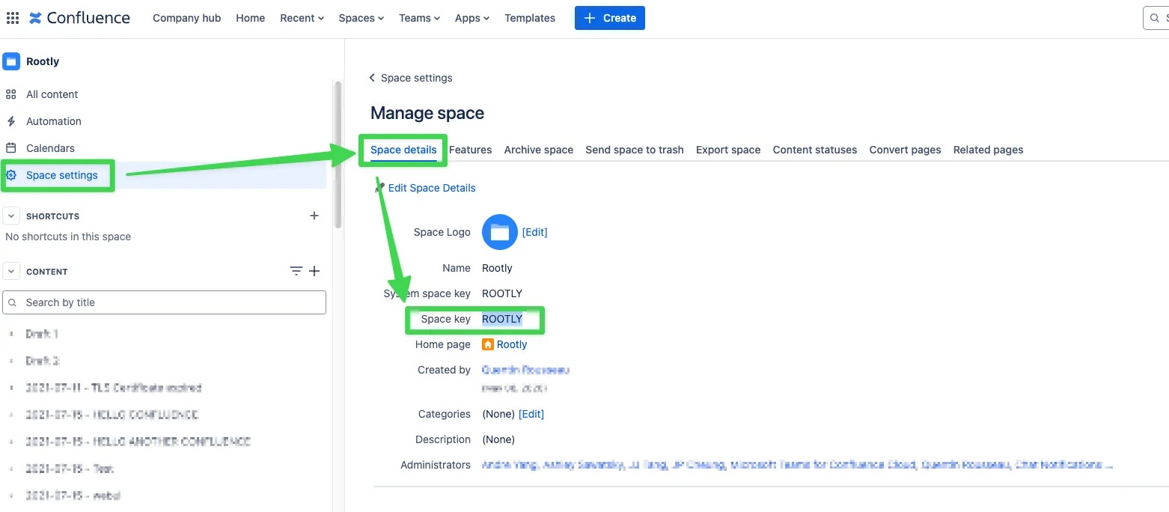Select the Space details tab

point(403,150)
